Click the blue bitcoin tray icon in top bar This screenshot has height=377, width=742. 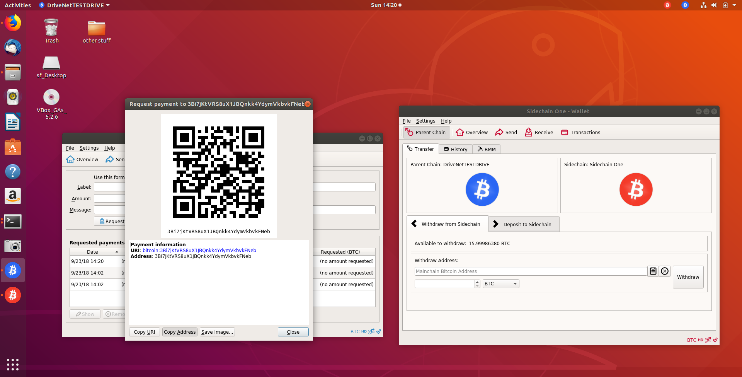685,5
